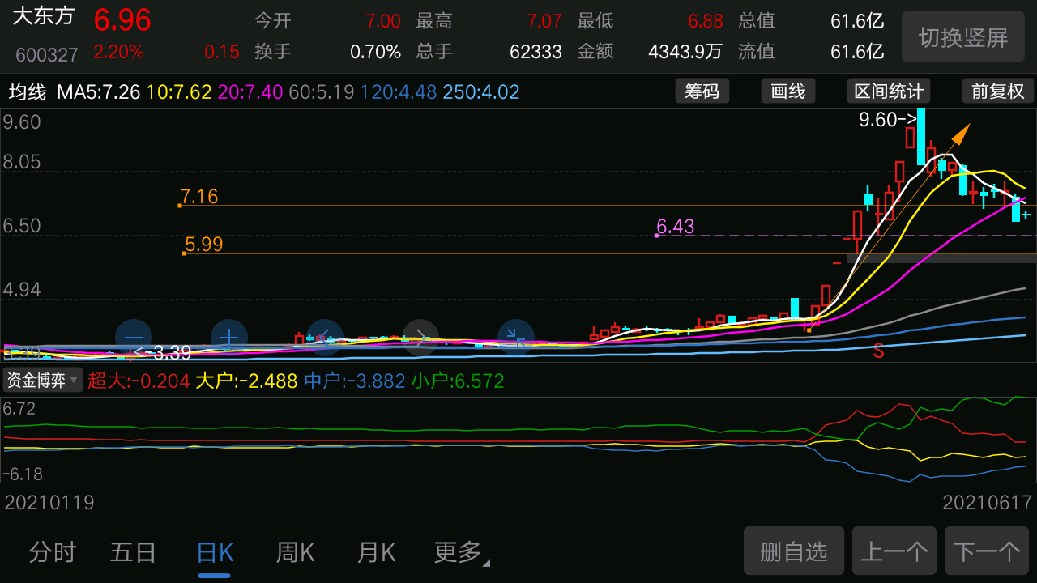Tap 切换竖屏 to switch portrait
Viewport: 1037px width, 583px height.
coord(963,37)
